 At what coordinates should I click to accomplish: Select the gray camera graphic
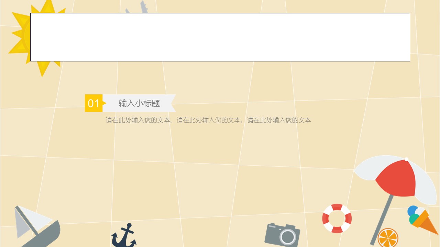pyautogui.click(x=282, y=235)
